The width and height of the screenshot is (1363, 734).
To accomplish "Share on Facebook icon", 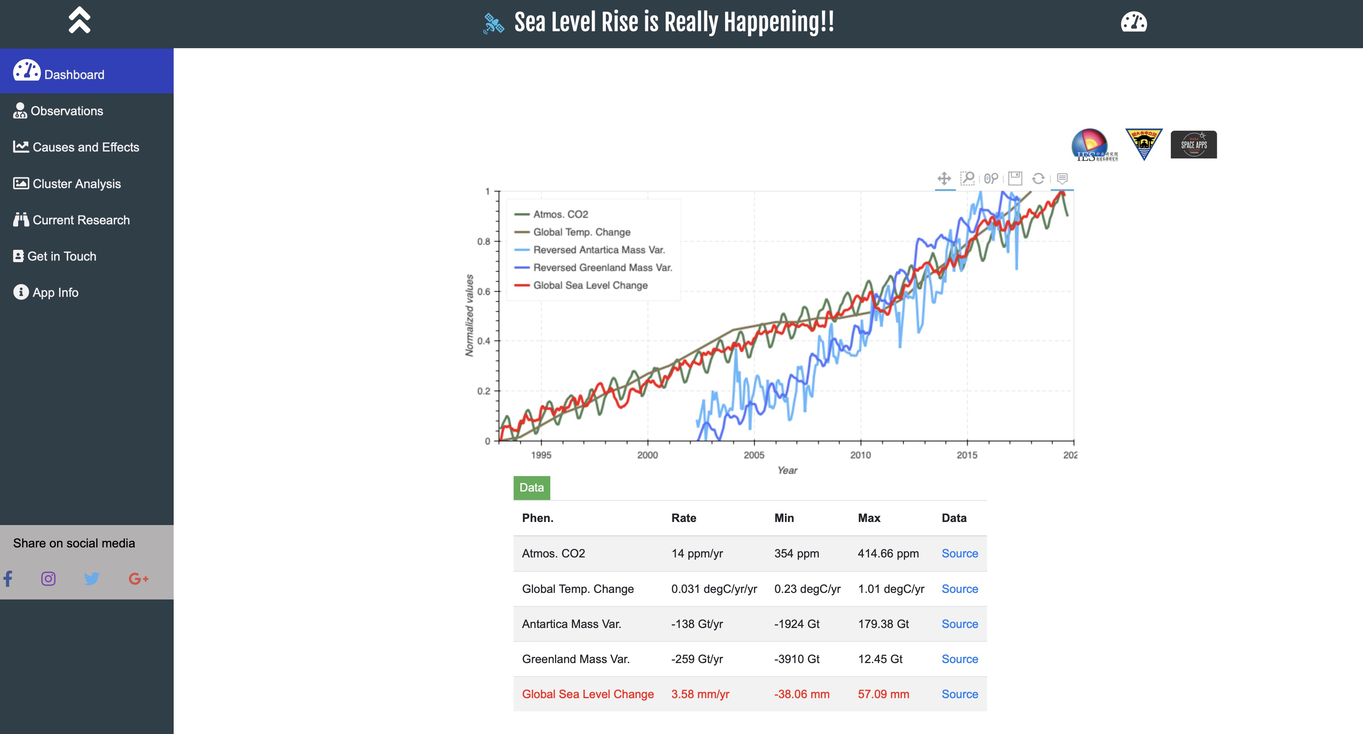I will click(x=8, y=579).
